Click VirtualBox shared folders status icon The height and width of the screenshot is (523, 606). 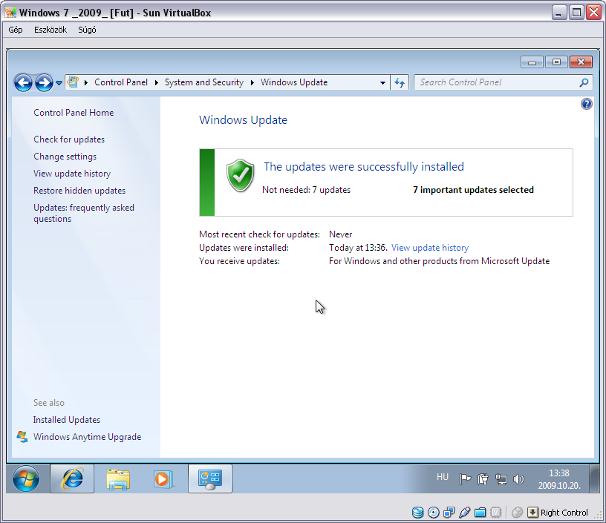click(x=480, y=512)
